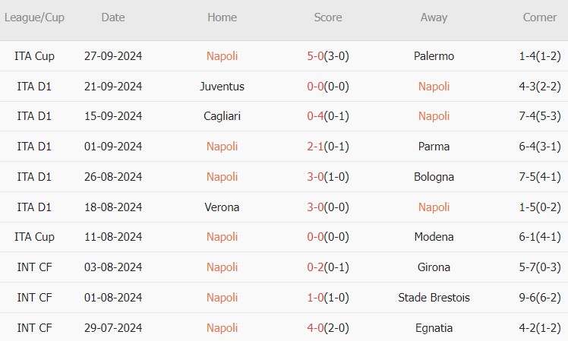568x341 pixels.
Task: Open the Parma away team link
Action: [434, 147]
